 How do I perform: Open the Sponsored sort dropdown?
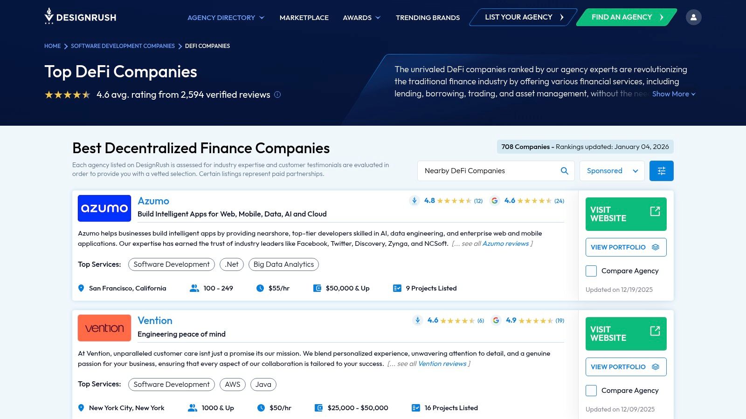612,171
